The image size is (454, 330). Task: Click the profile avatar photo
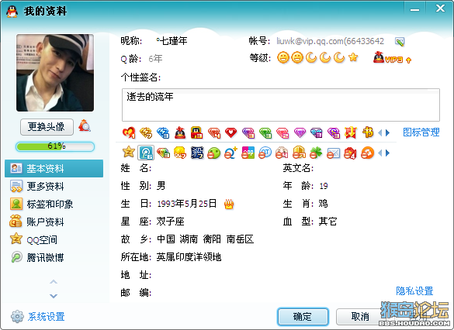tap(55, 73)
